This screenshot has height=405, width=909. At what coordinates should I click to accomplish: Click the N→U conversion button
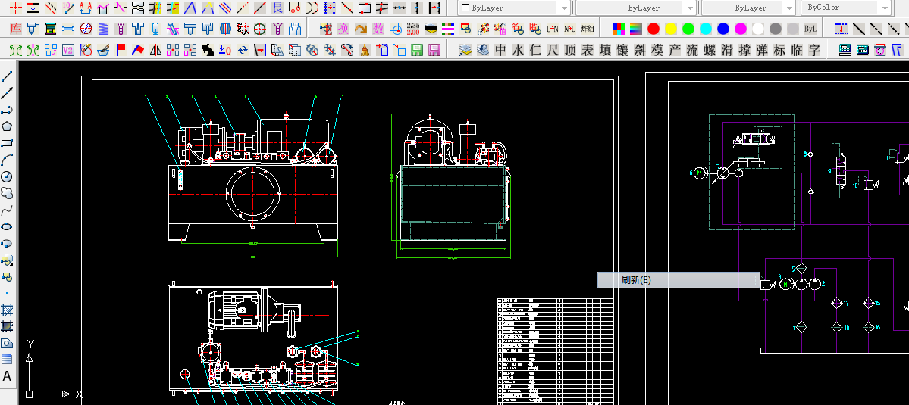click(x=570, y=28)
